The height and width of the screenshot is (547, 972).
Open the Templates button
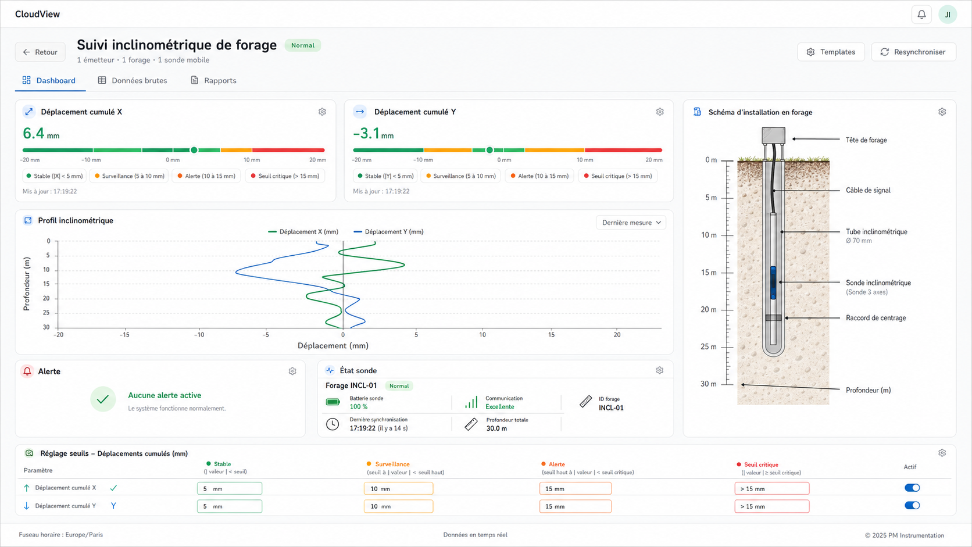tap(831, 52)
